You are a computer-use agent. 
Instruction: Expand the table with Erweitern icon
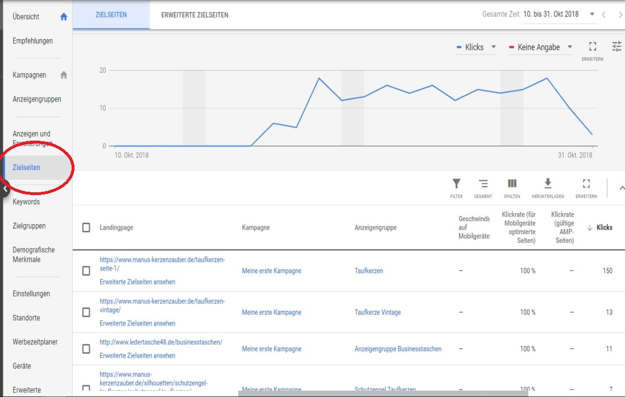pos(586,183)
